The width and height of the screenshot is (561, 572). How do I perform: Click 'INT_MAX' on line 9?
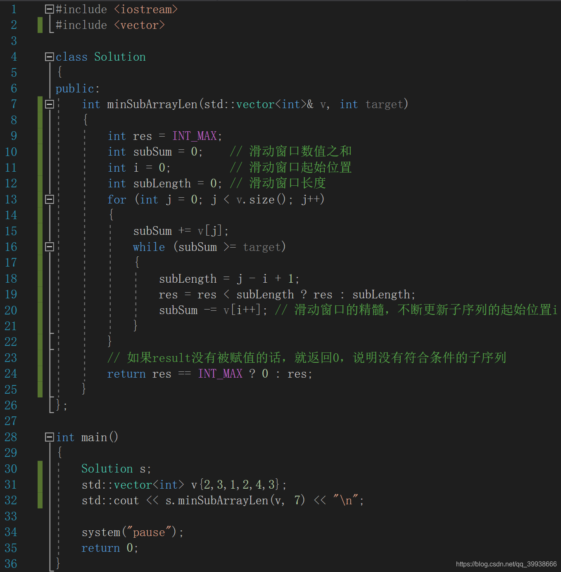tap(195, 136)
